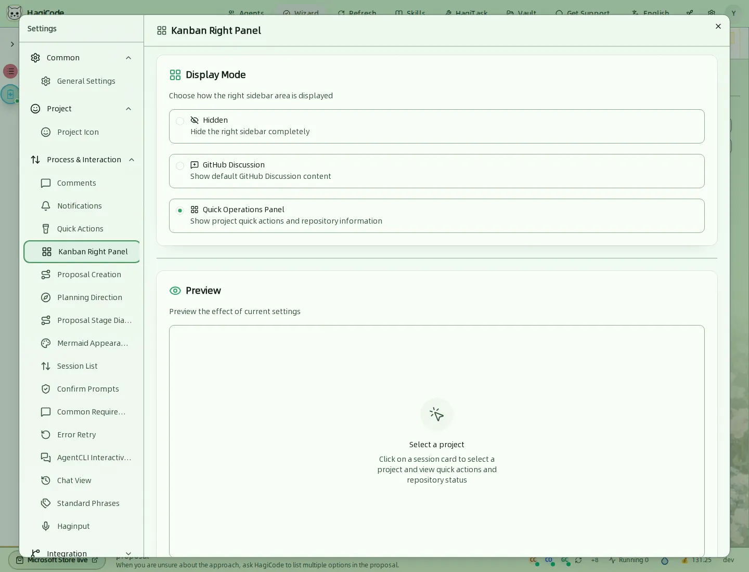Screen dimensions: 749x572
Task: Collapse the Process & Interaction section
Action: click(132, 160)
